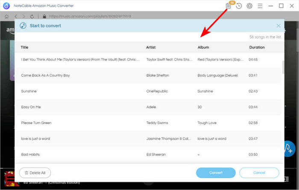Click duration 03:50
Viewport: 299px width, 190px height.
coord(253,155)
